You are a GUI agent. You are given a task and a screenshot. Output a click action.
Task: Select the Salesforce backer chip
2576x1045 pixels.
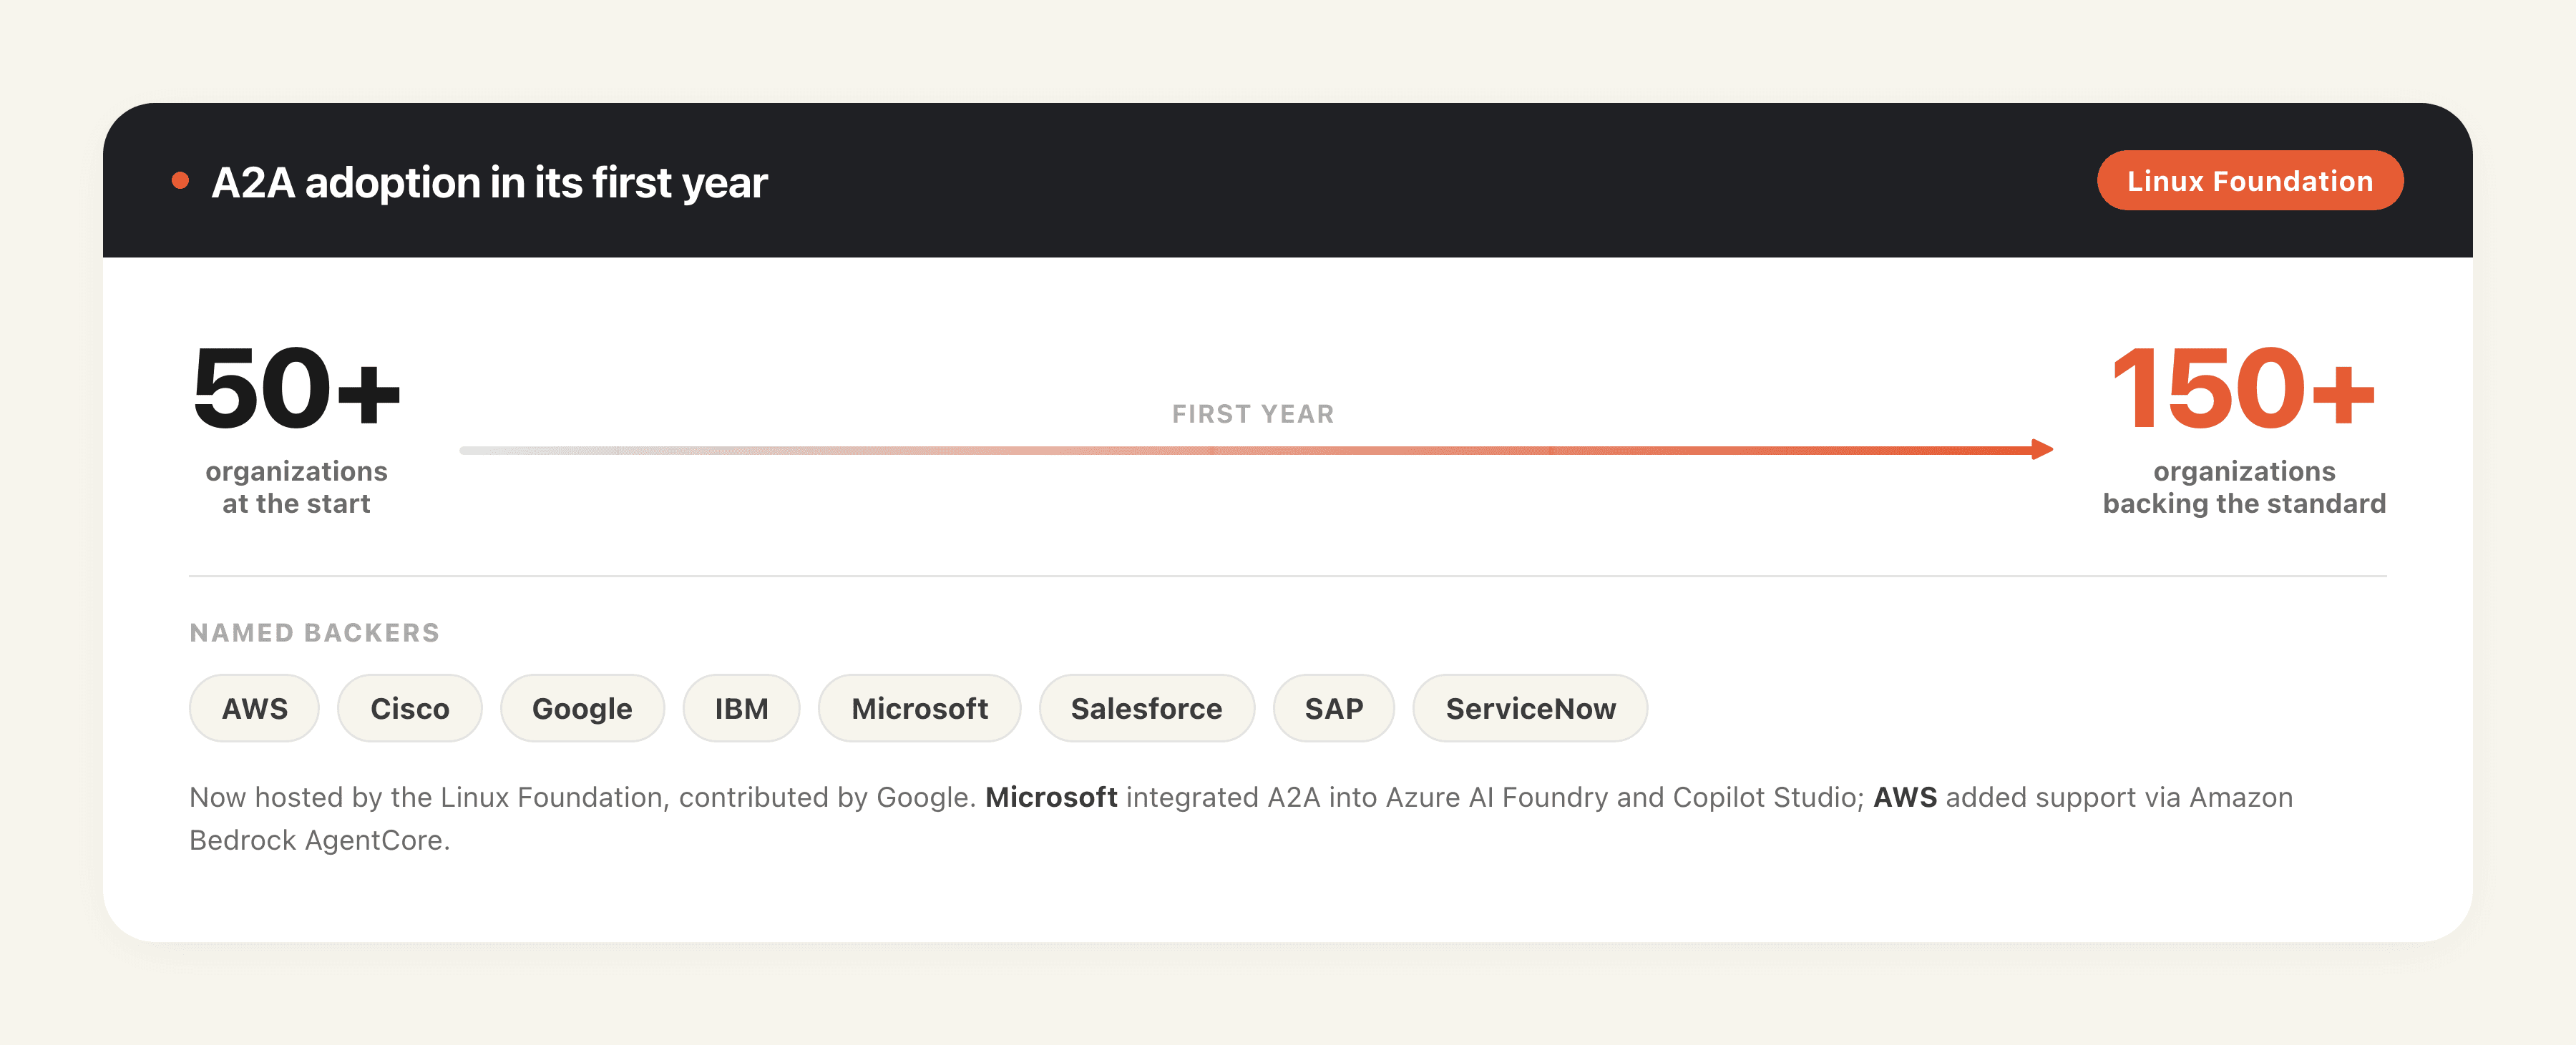(x=1146, y=708)
